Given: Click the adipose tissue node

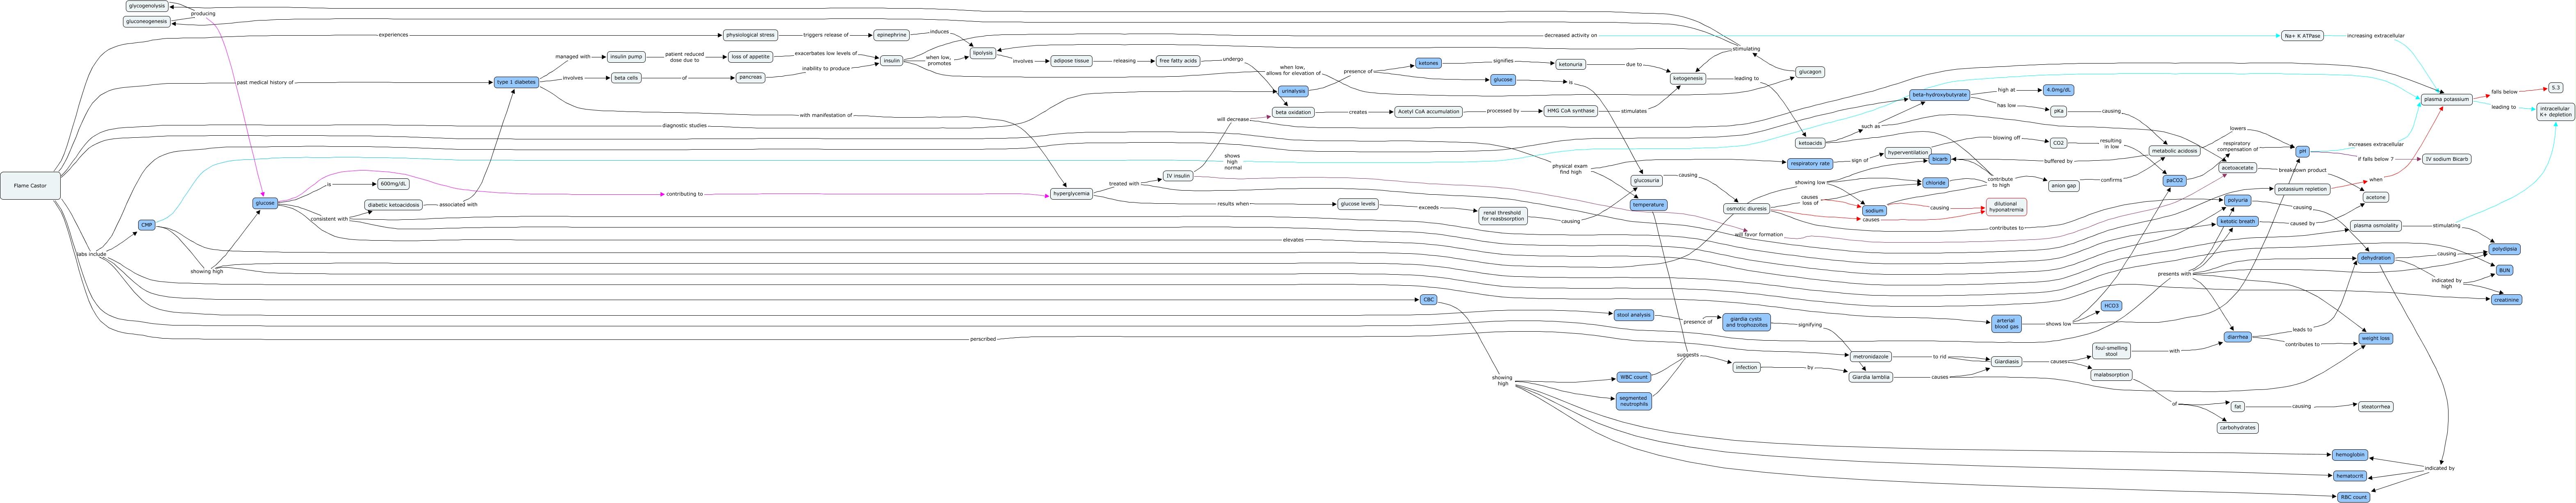Looking at the screenshot, I should point(1071,61).
